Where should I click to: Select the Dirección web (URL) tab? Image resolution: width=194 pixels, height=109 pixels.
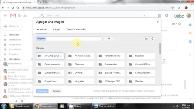[76, 29]
